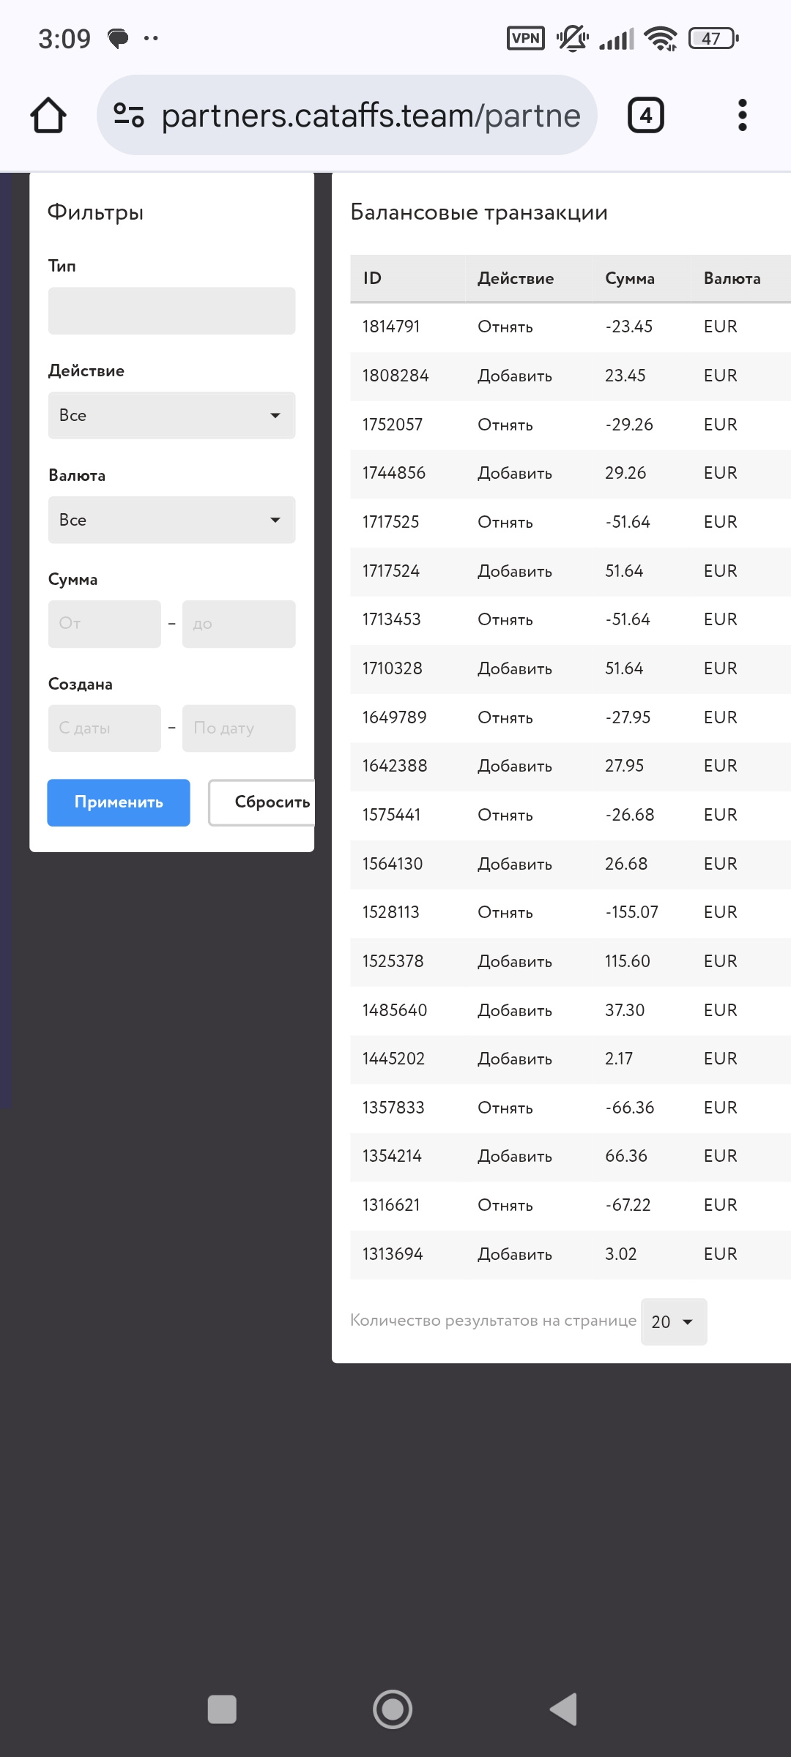Click the 'По дату' date field

pos(239,728)
